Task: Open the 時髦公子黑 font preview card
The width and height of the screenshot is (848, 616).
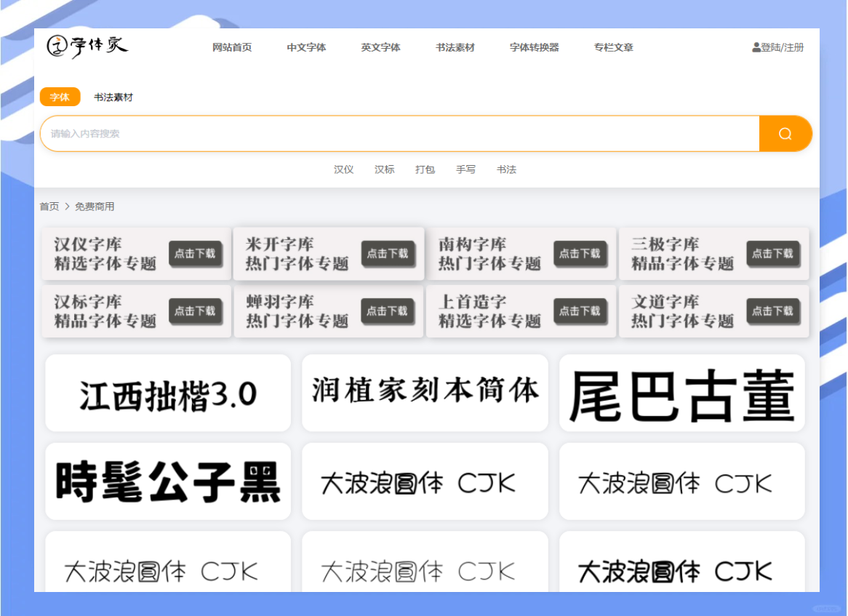Action: click(x=168, y=481)
